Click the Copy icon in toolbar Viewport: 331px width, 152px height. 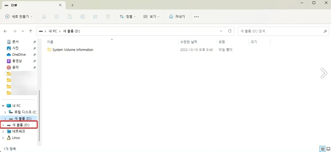pos(57,17)
